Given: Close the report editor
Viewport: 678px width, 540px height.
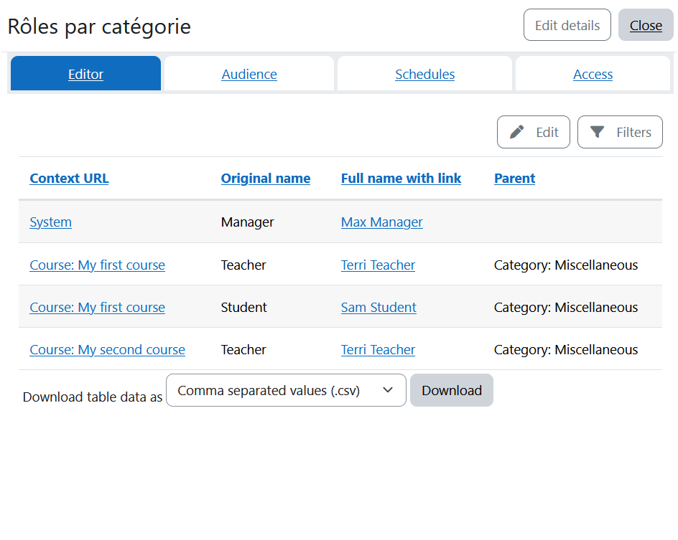Looking at the screenshot, I should pyautogui.click(x=646, y=25).
